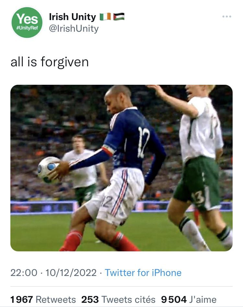Click the Retweets label word
Viewport: 243px width, 307px height.
pos(56,300)
